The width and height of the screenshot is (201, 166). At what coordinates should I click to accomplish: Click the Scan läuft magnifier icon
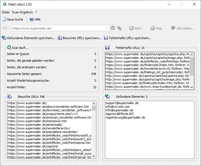(x=9, y=47)
